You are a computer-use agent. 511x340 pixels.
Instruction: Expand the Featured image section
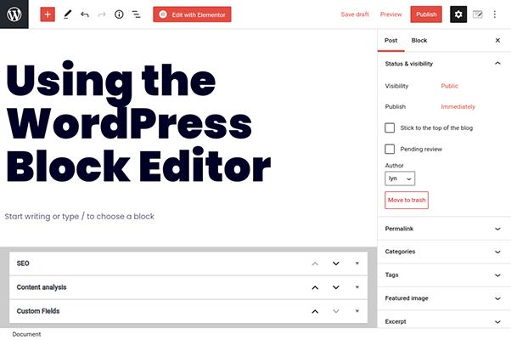click(444, 298)
